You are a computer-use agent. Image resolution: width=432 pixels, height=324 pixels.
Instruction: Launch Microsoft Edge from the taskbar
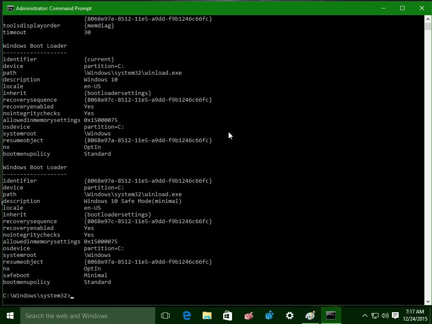pos(186,316)
